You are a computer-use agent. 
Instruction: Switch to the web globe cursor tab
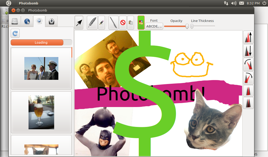(27, 21)
